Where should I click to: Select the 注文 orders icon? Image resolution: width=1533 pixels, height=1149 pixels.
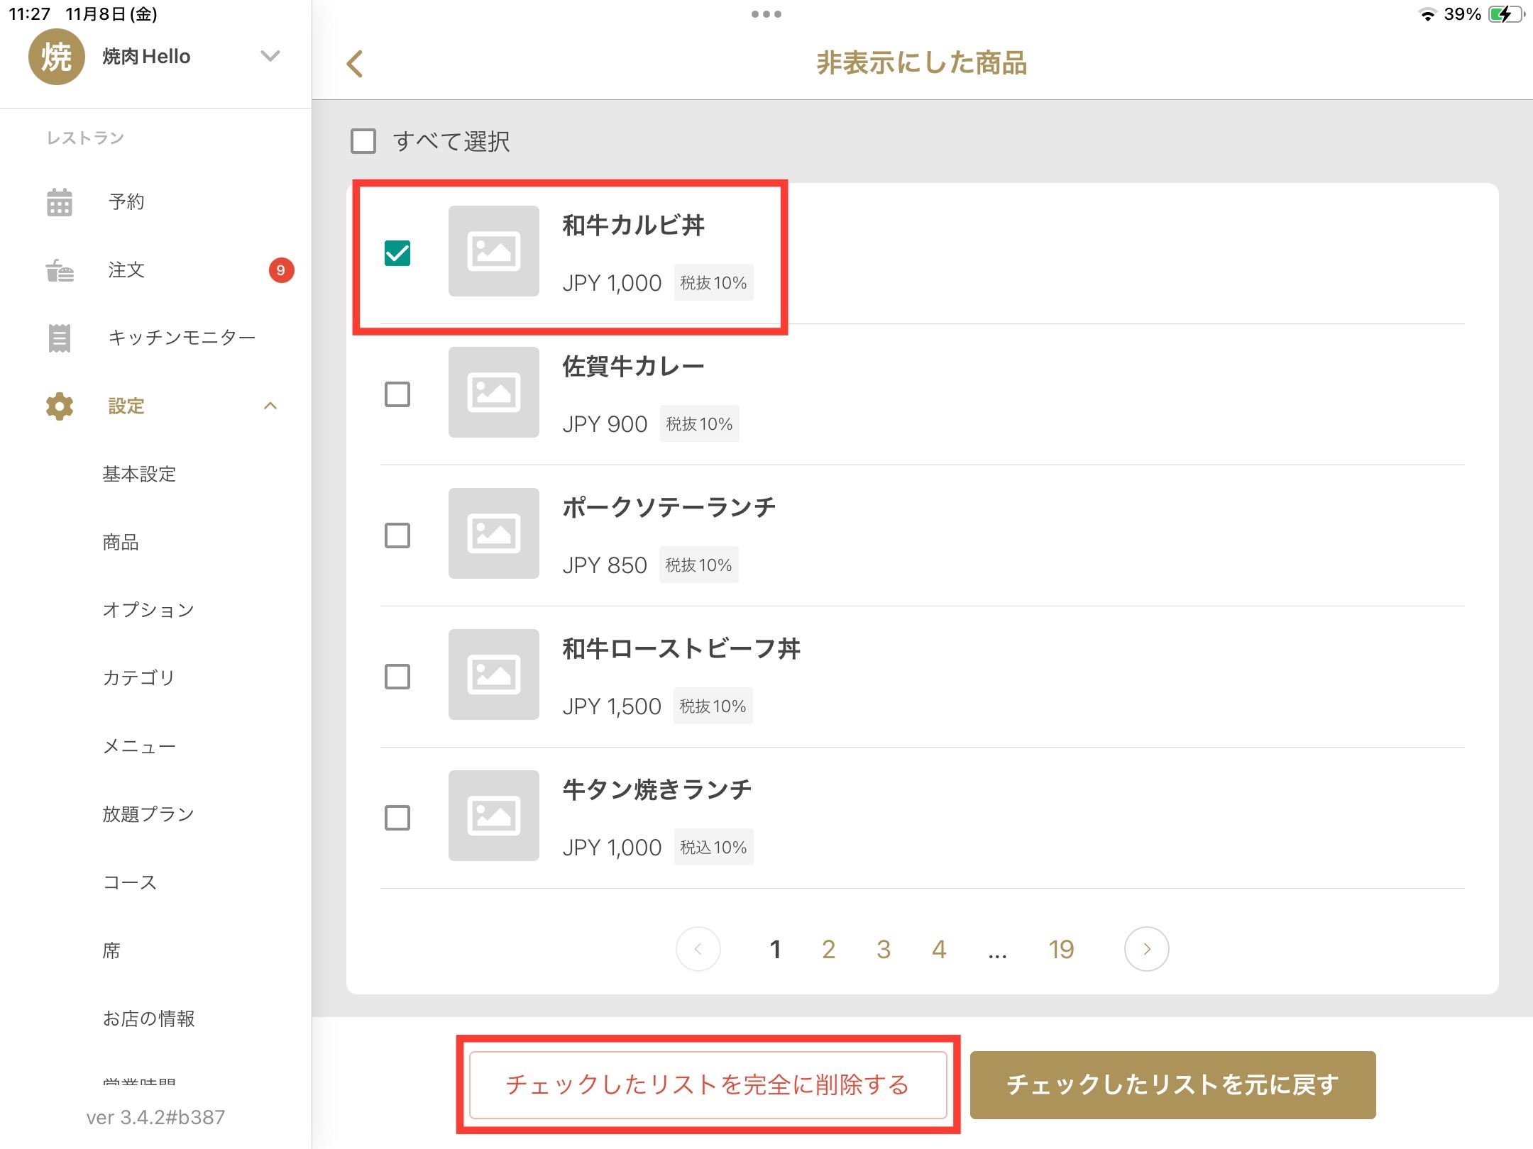pyautogui.click(x=60, y=270)
